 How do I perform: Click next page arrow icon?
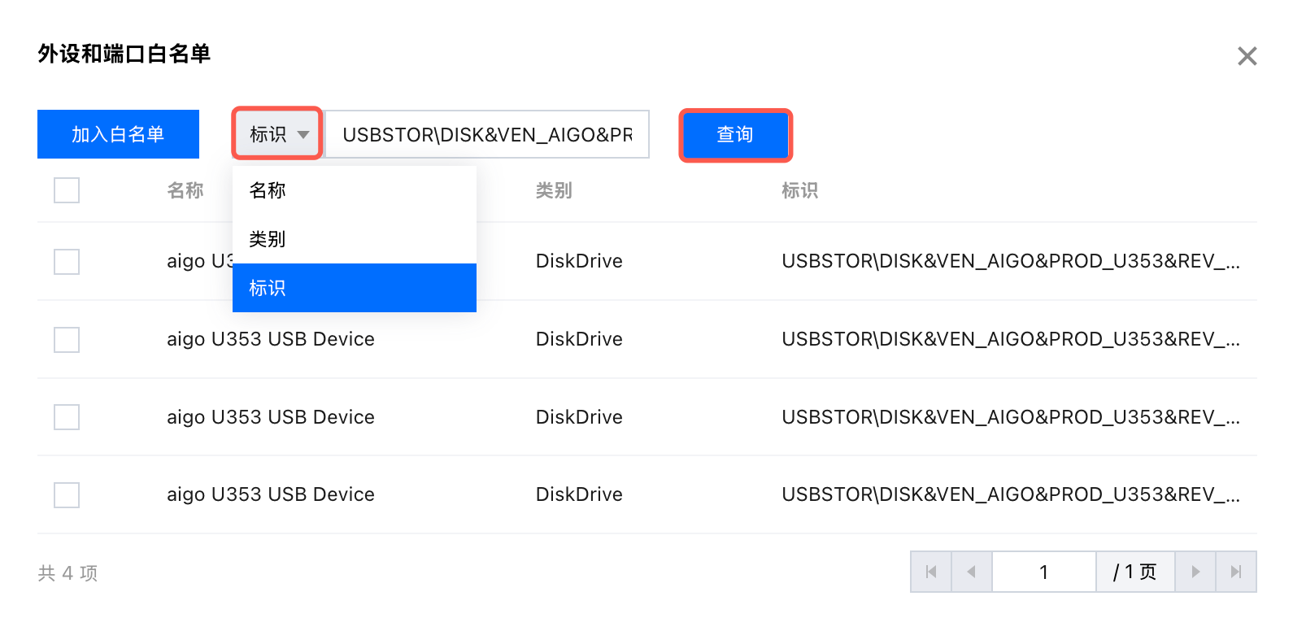1195,572
